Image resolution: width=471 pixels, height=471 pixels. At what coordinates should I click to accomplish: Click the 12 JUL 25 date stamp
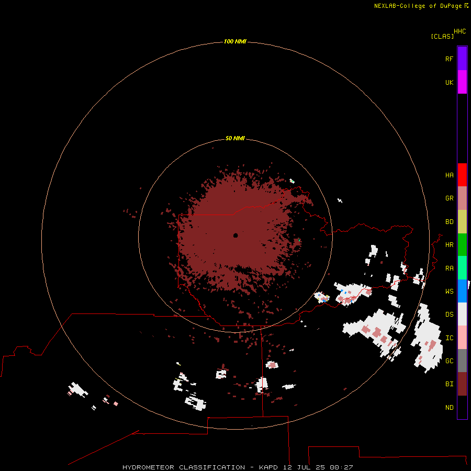pos(304,467)
